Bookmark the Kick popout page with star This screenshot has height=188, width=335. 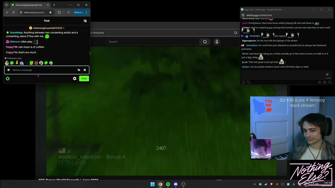[51, 12]
